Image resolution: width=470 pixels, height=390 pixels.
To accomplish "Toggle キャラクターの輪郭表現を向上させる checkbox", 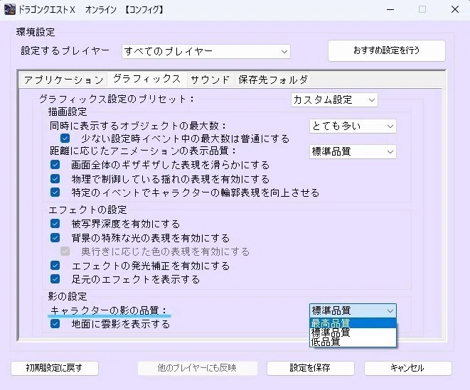I will 55,192.
